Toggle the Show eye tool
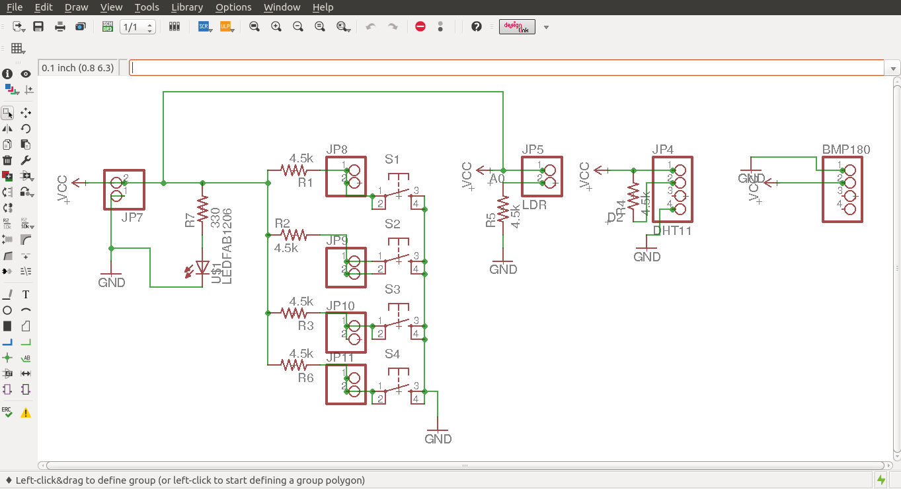The image size is (901, 489). [26, 74]
